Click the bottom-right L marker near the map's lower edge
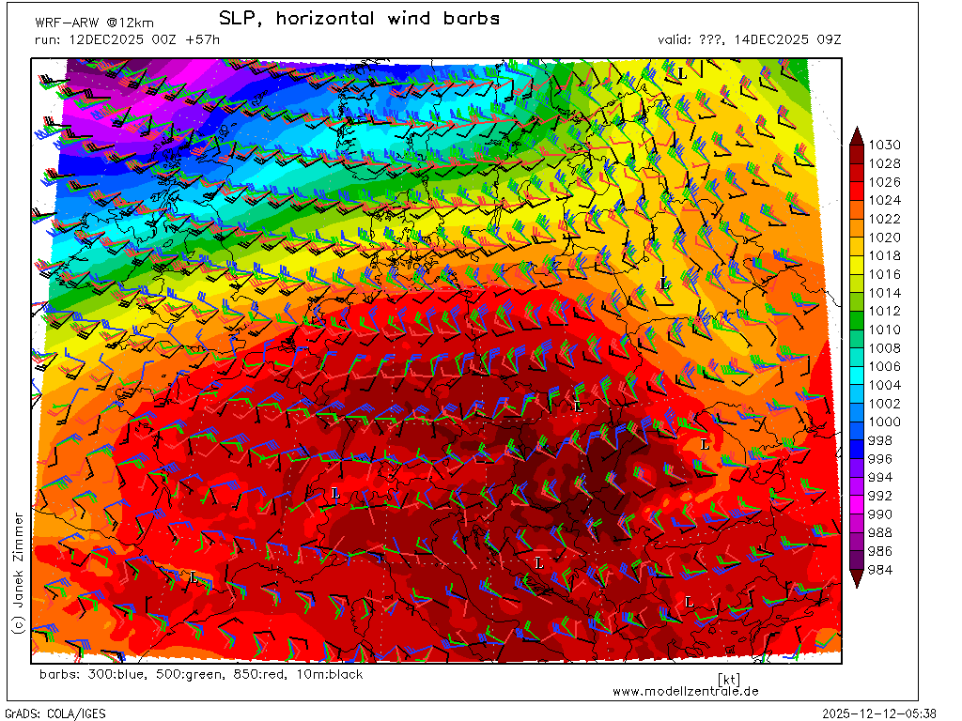962x721 pixels. pos(689,601)
